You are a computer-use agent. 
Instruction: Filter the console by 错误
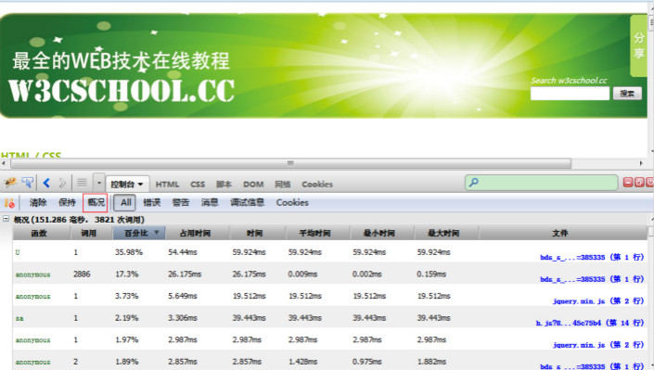(152, 203)
